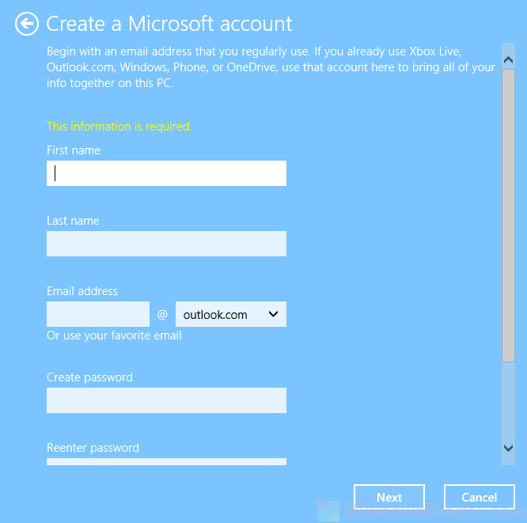Click the 'Reenter password' label
This screenshot has height=523, width=527.
click(93, 448)
